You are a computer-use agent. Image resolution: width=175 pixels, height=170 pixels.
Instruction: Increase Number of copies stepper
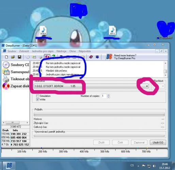[x=109, y=95]
